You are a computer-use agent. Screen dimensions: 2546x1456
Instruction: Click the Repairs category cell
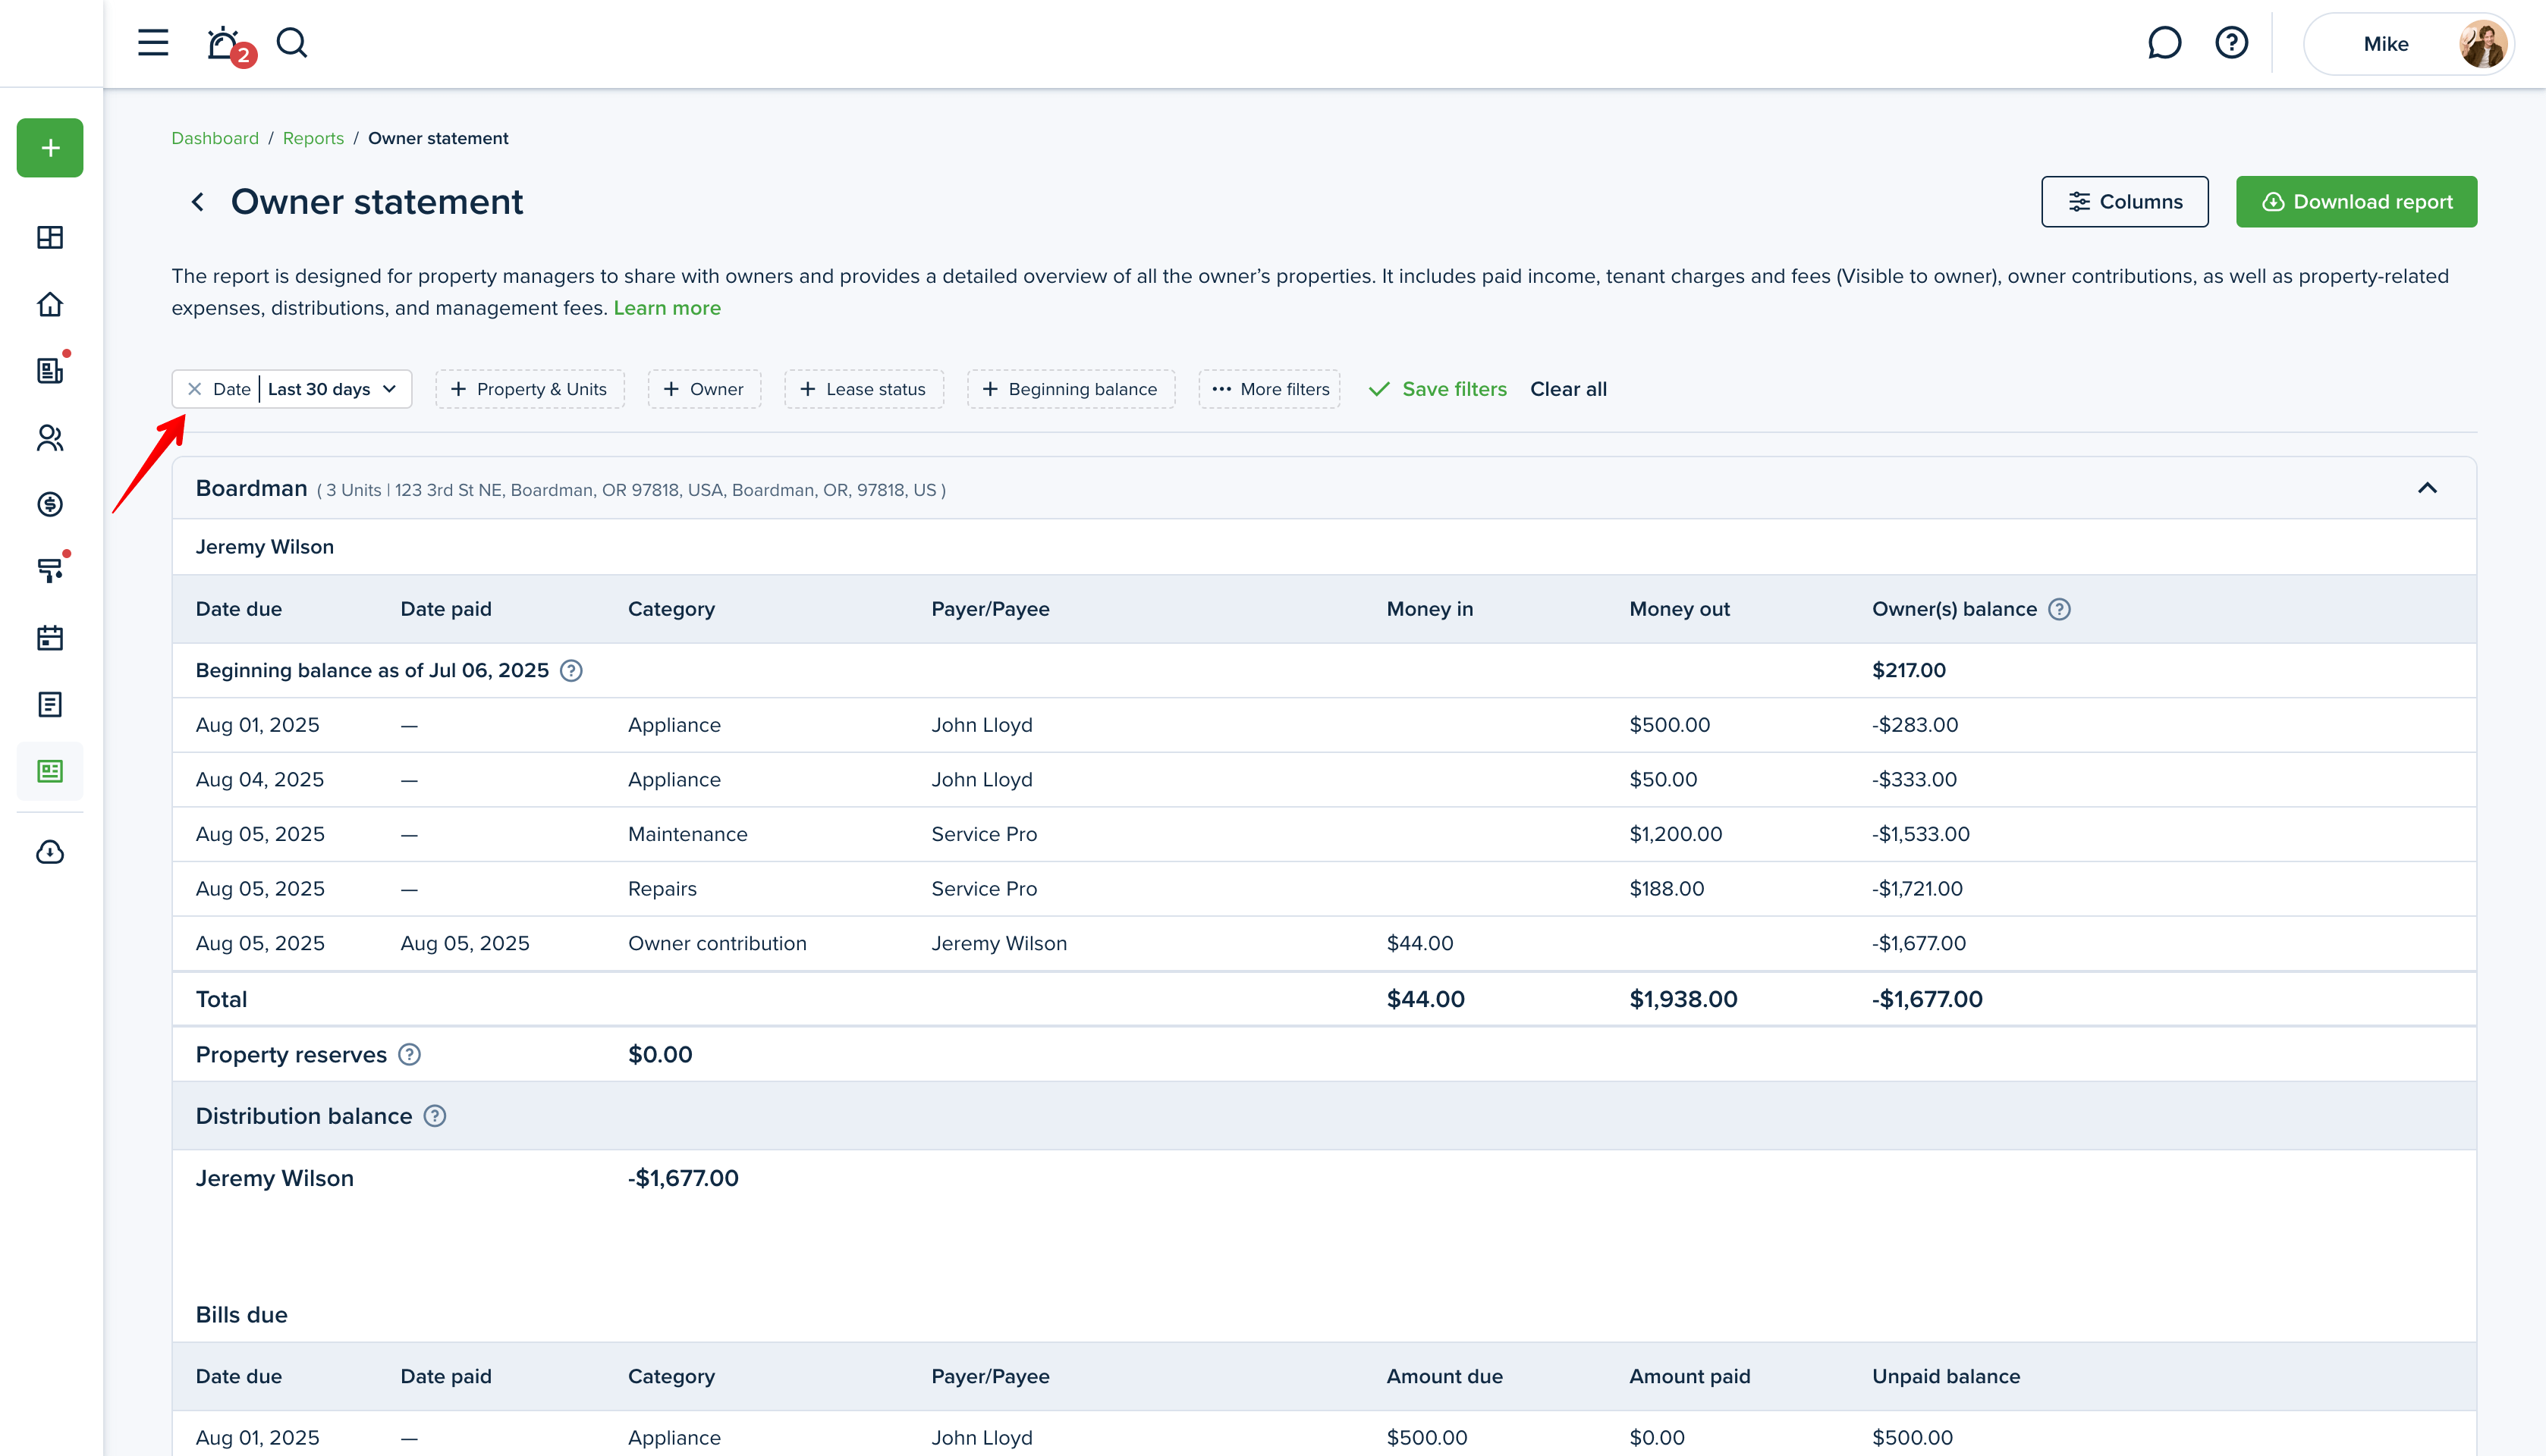(662, 889)
